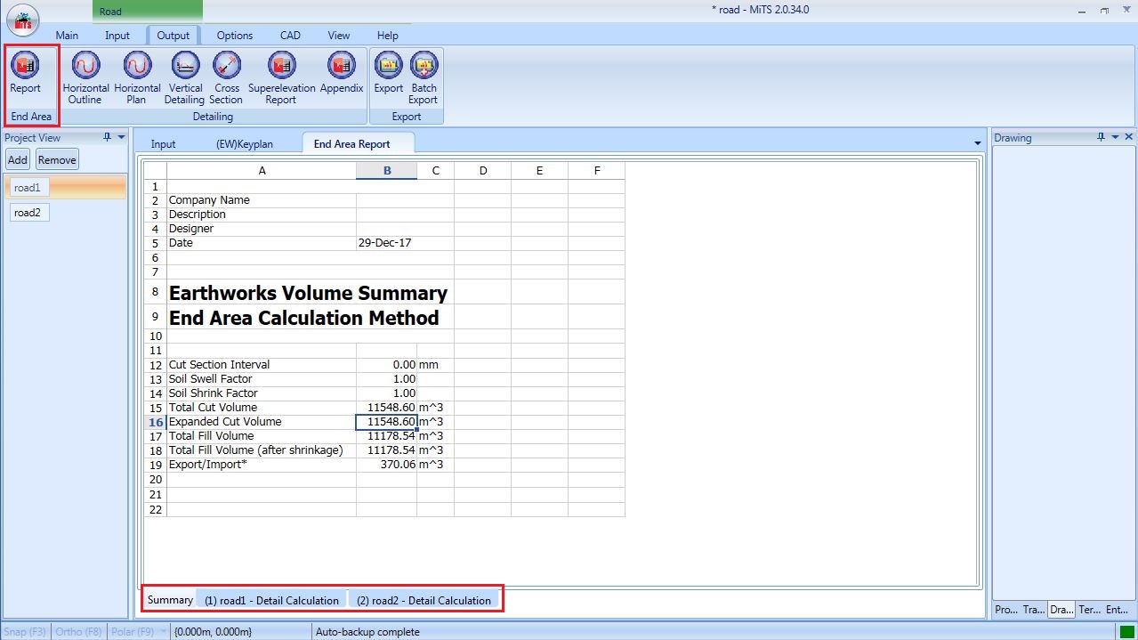Click the Company Name cell

(x=262, y=200)
